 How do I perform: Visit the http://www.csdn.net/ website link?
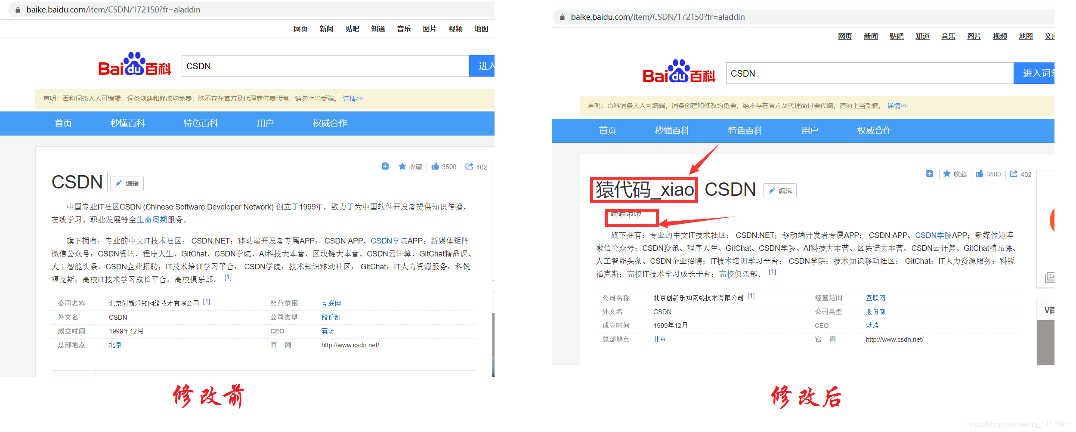[349, 345]
